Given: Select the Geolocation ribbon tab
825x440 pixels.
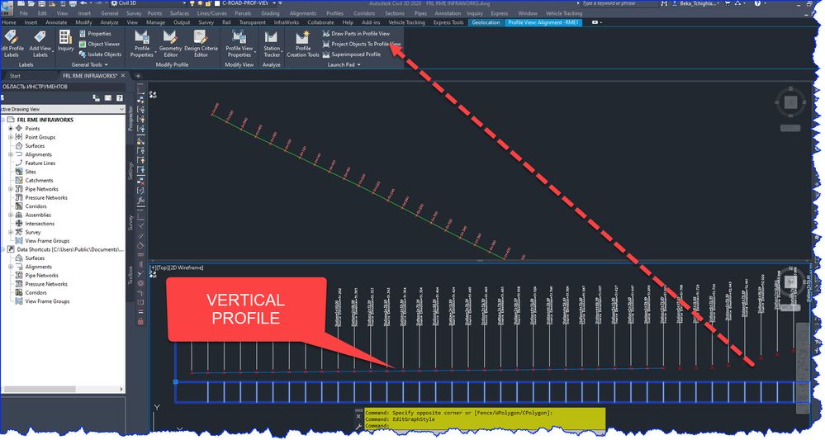Looking at the screenshot, I should click(x=486, y=22).
